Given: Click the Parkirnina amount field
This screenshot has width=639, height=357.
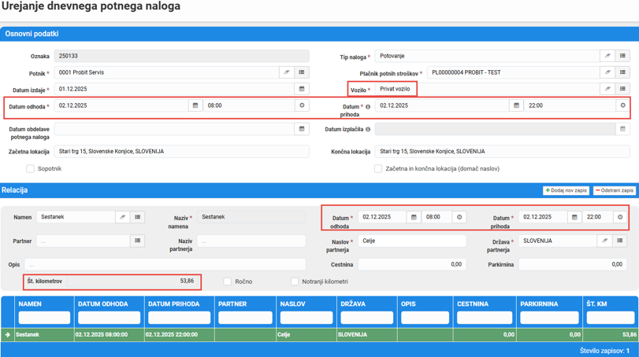Looking at the screenshot, I should pos(573,265).
